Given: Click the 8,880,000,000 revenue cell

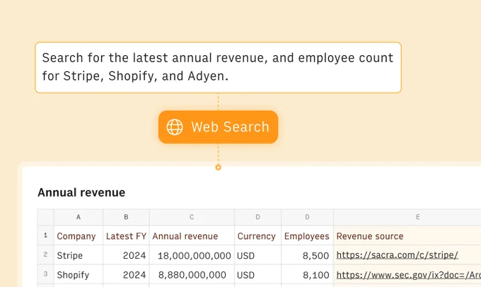Looking at the screenshot, I should [192, 274].
